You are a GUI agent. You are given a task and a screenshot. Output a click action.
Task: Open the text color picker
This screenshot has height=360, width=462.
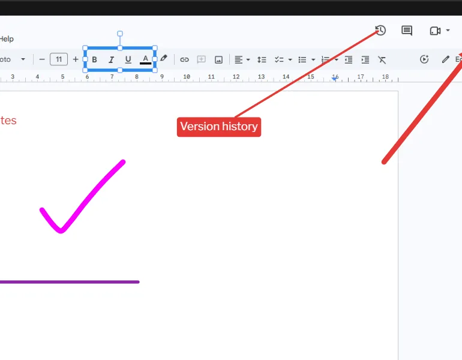pos(145,60)
